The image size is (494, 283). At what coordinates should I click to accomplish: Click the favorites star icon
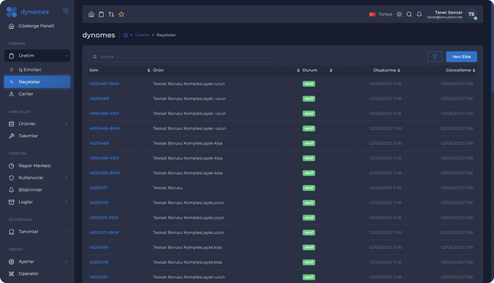(x=121, y=14)
